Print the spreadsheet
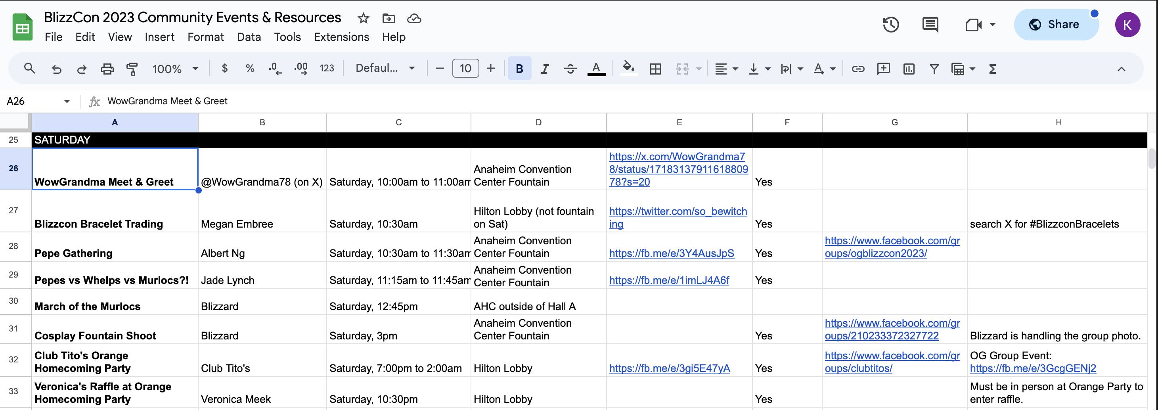 [x=107, y=69]
